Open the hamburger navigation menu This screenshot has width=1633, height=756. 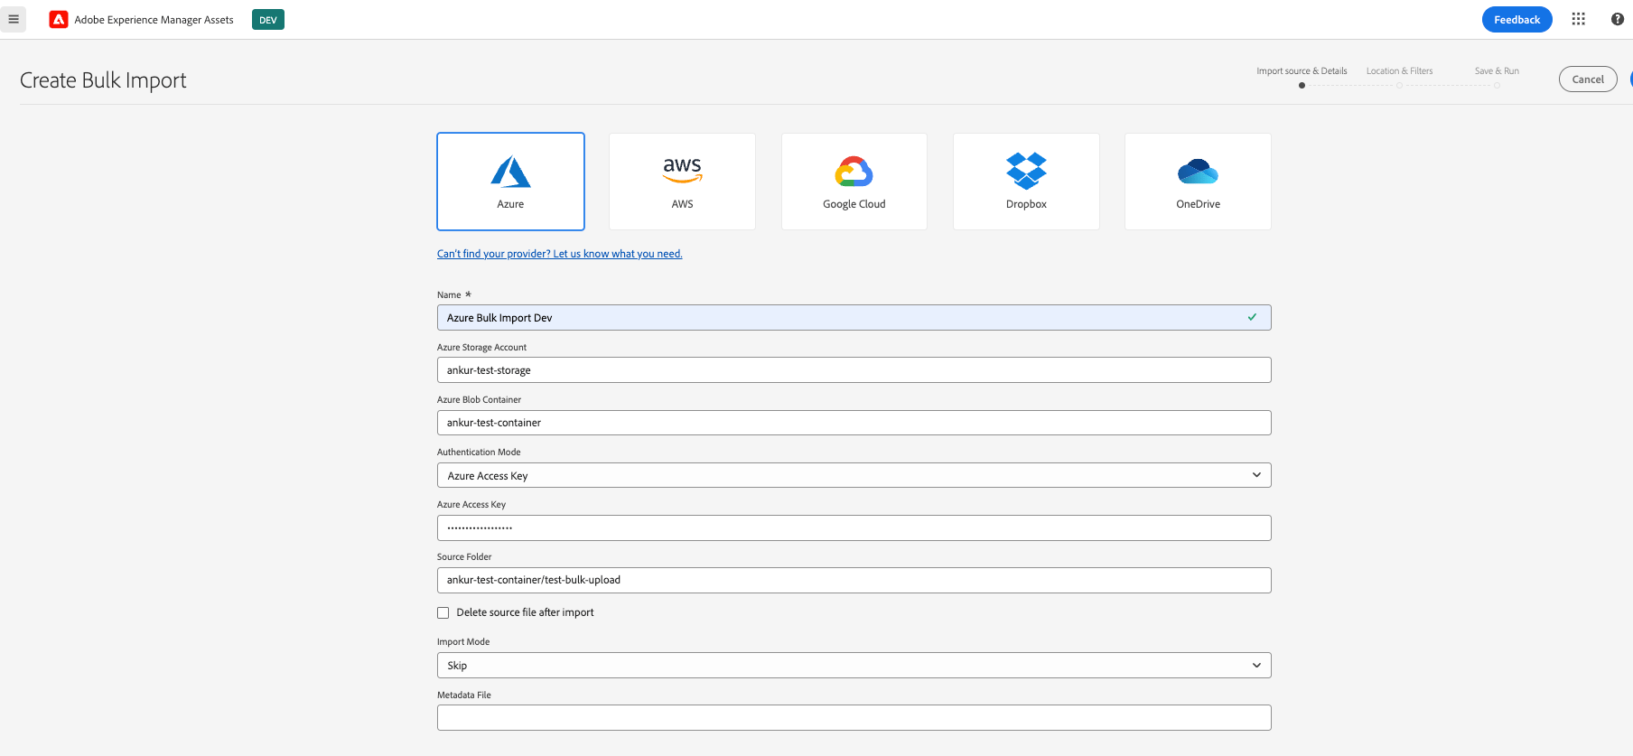tap(14, 19)
